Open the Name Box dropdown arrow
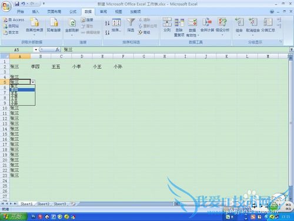 click(36, 50)
